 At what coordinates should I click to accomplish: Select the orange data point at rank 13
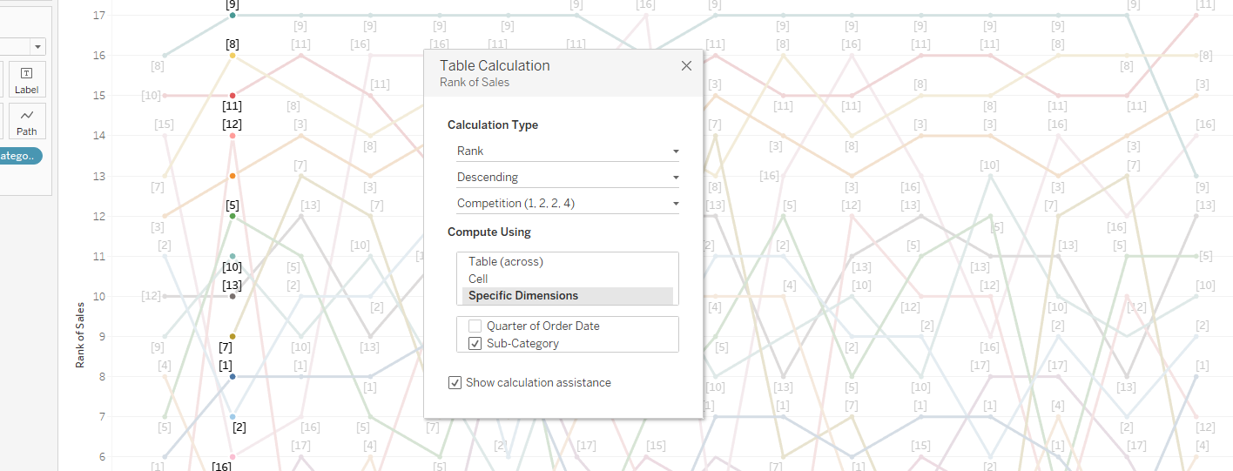tap(232, 176)
